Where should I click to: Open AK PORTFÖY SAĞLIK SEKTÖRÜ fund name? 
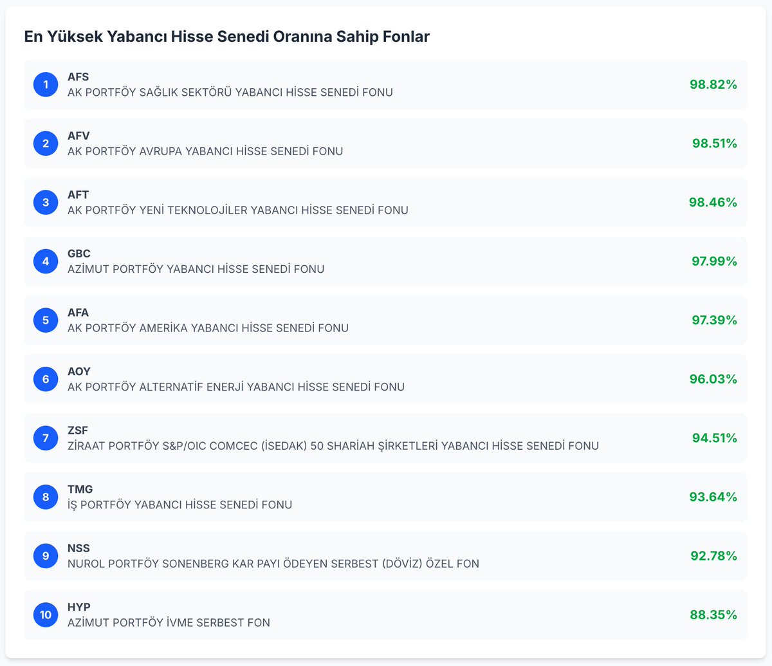[x=230, y=92]
